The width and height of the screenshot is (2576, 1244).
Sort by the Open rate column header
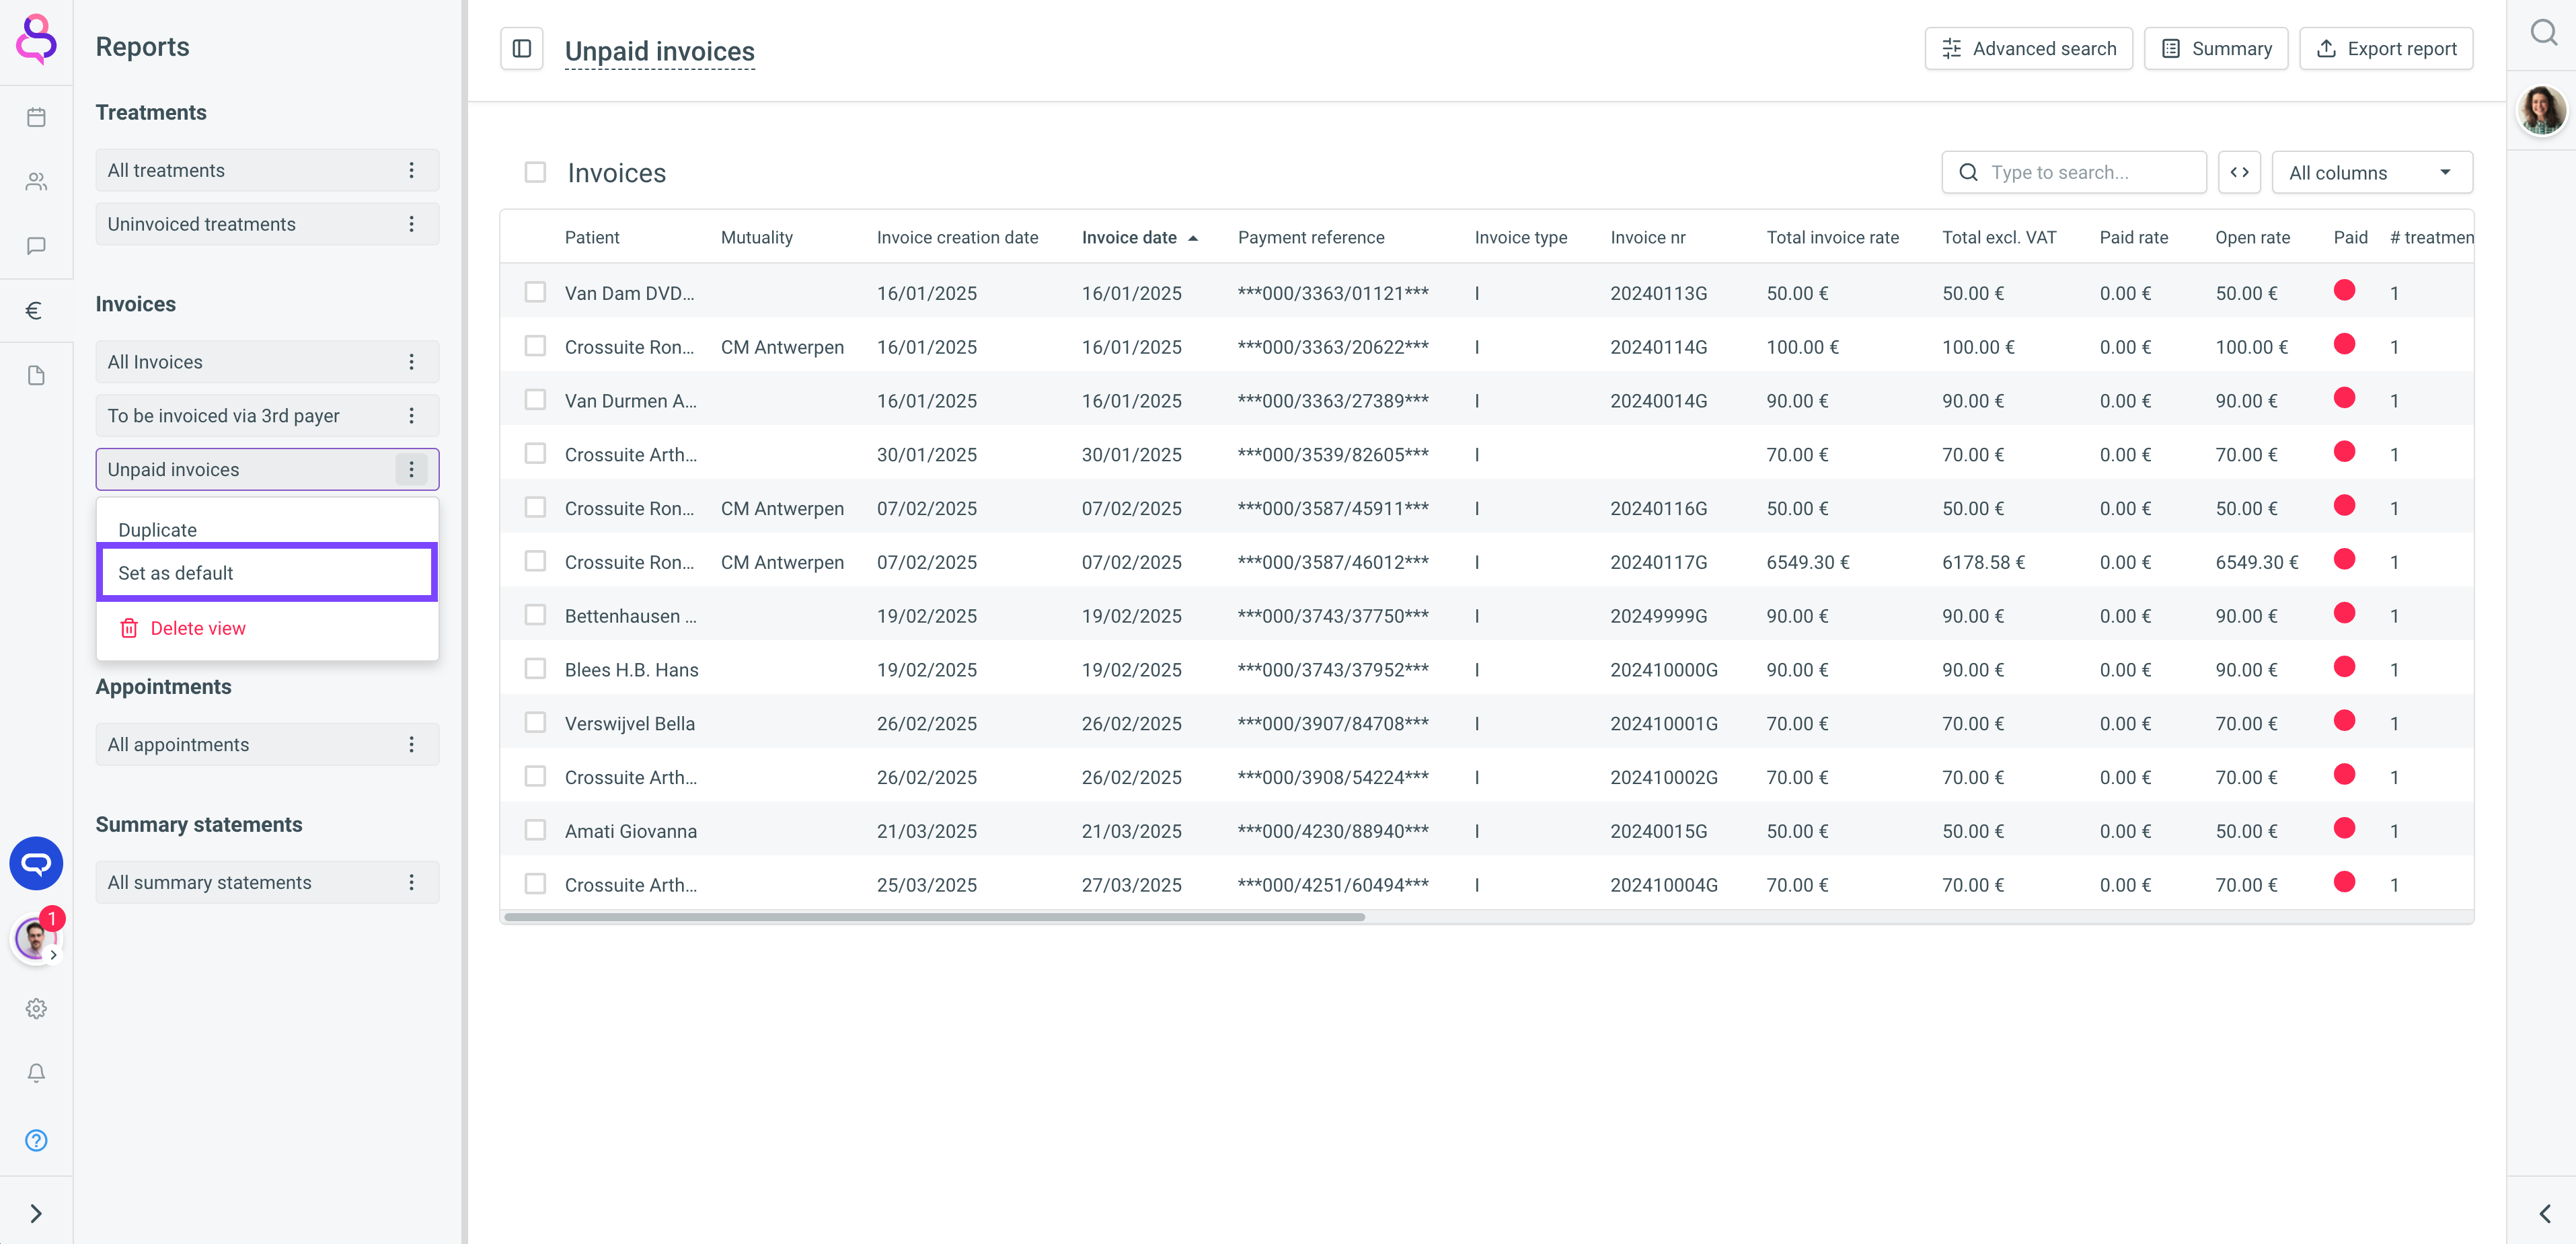click(x=2252, y=238)
